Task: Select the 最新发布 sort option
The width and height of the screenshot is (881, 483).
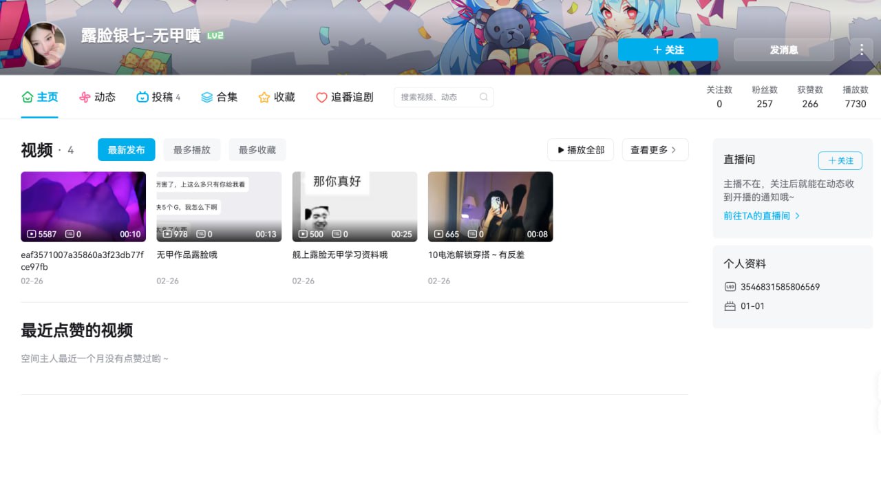Action: pos(126,150)
